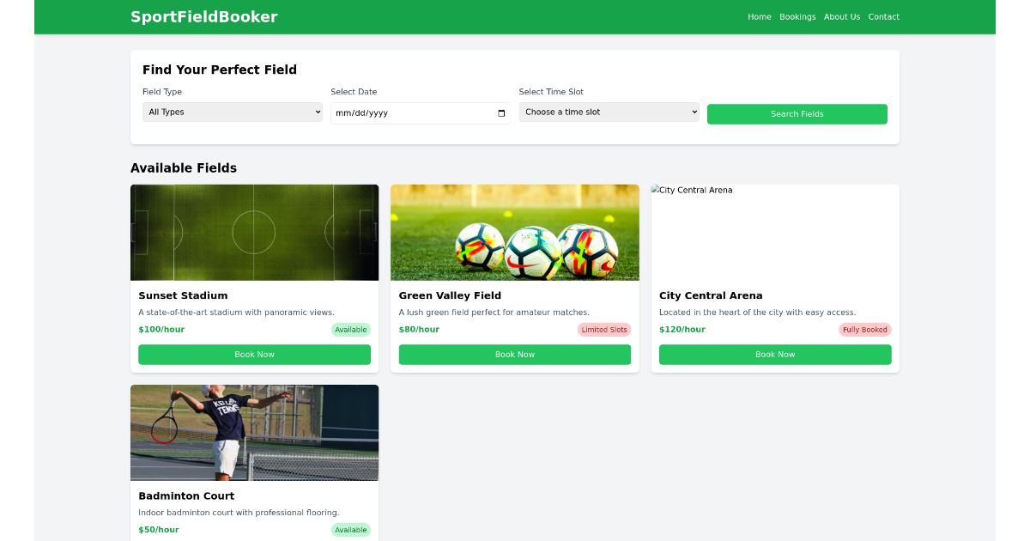This screenshot has height=541, width=1030.
Task: Open the Bookings page
Action: point(797,16)
